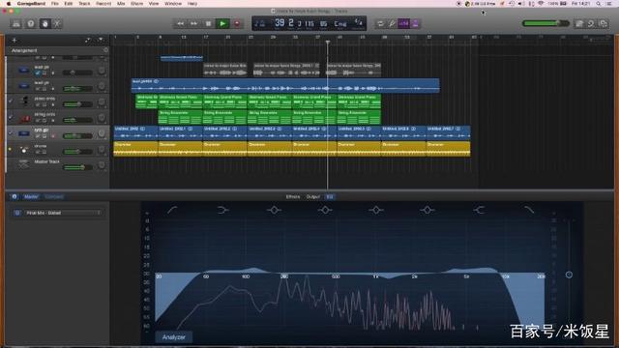Adjust the master volume slider in the toolbar

click(545, 23)
